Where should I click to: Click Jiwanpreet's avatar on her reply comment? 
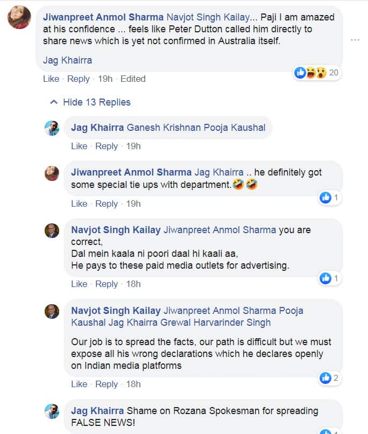(52, 174)
